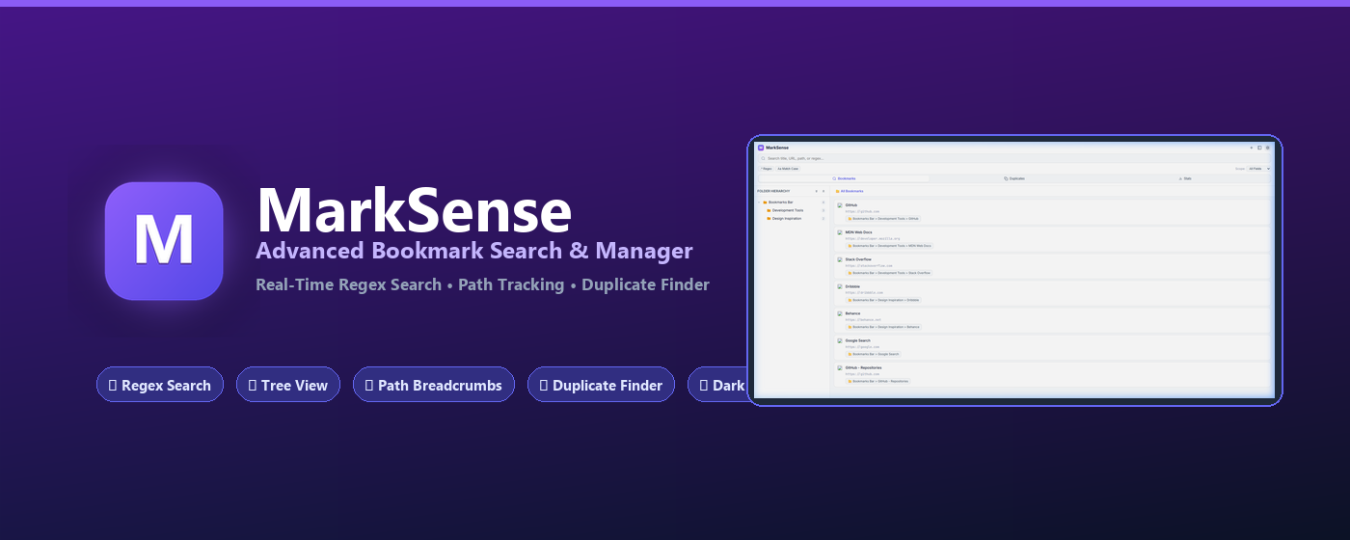This screenshot has height=540, width=1350.
Task: Click the Dribbble favicon
Action: 840,286
